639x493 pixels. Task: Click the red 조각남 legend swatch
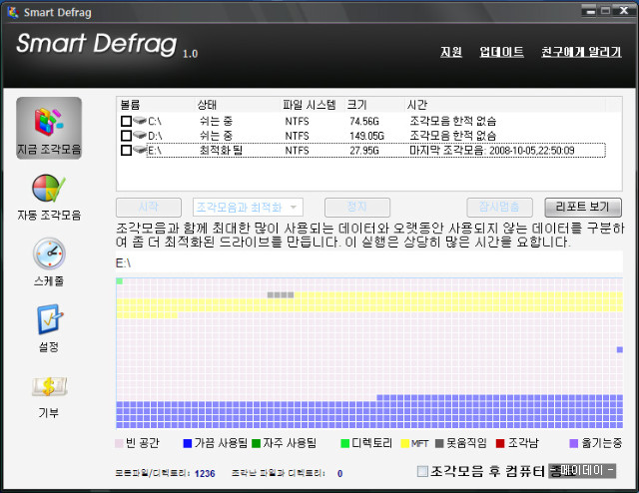[500, 443]
